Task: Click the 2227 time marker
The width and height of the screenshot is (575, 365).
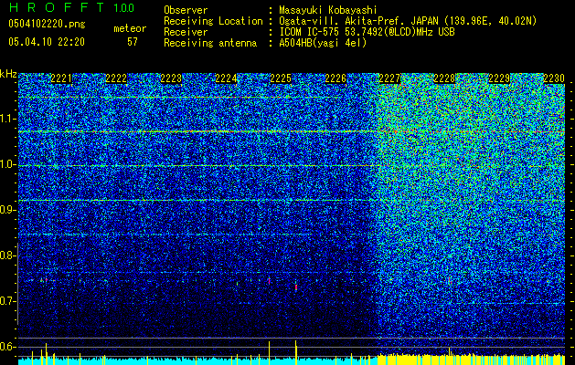Action: click(x=389, y=78)
